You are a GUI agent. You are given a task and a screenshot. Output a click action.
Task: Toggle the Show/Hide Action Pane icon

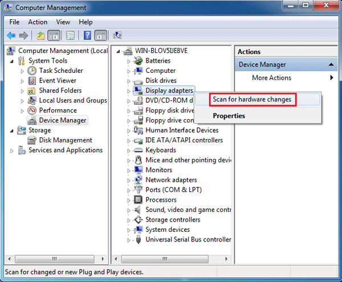click(x=101, y=35)
